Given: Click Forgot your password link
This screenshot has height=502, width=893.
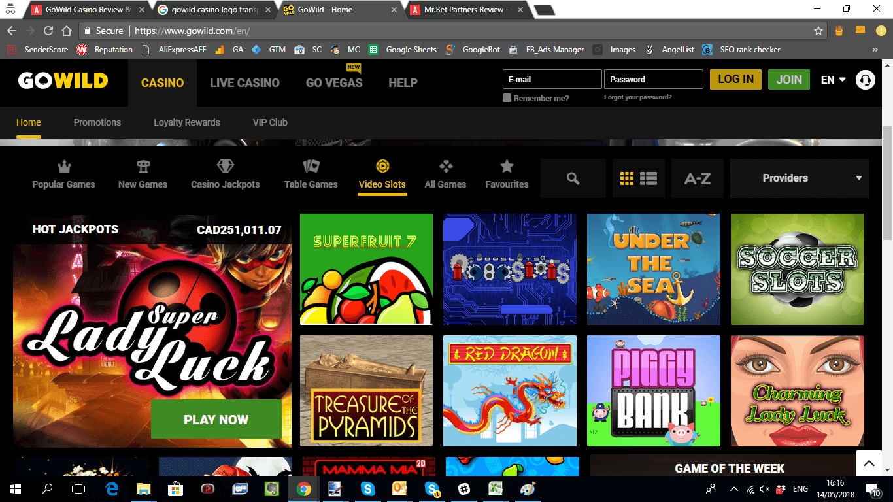Looking at the screenshot, I should pos(637,97).
